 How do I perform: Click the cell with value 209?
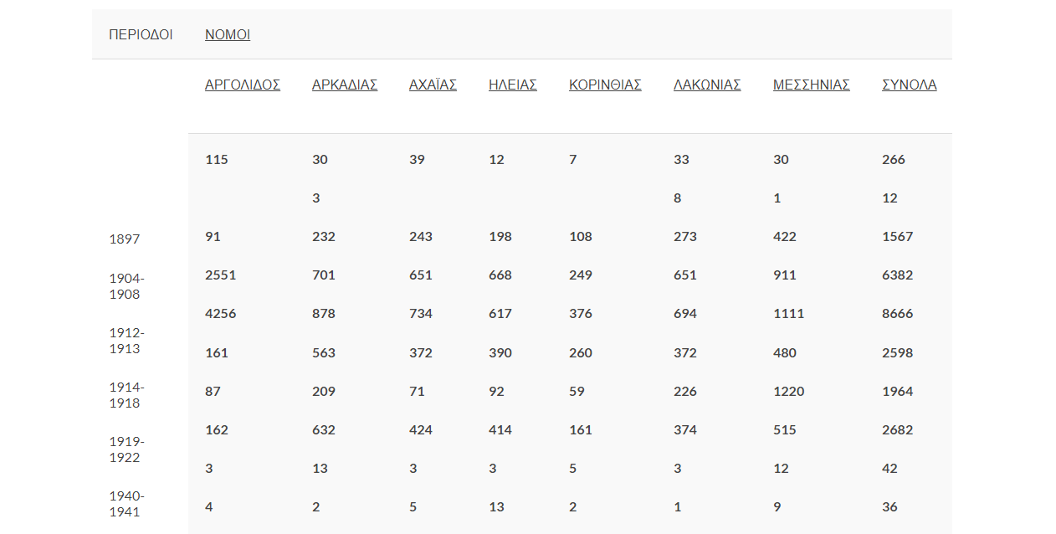point(324,392)
